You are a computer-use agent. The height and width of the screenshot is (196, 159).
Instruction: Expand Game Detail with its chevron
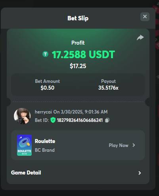(140, 173)
